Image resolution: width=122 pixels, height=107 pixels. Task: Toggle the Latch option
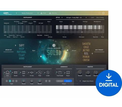tap(92, 18)
